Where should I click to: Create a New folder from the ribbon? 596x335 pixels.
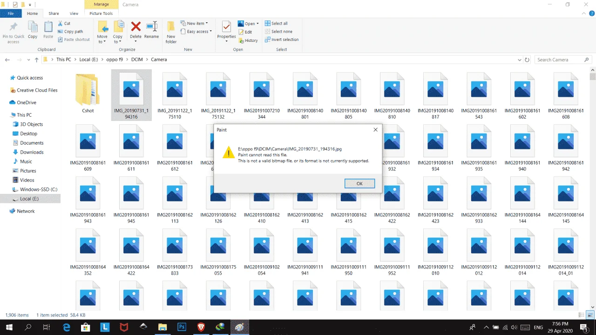pyautogui.click(x=171, y=32)
